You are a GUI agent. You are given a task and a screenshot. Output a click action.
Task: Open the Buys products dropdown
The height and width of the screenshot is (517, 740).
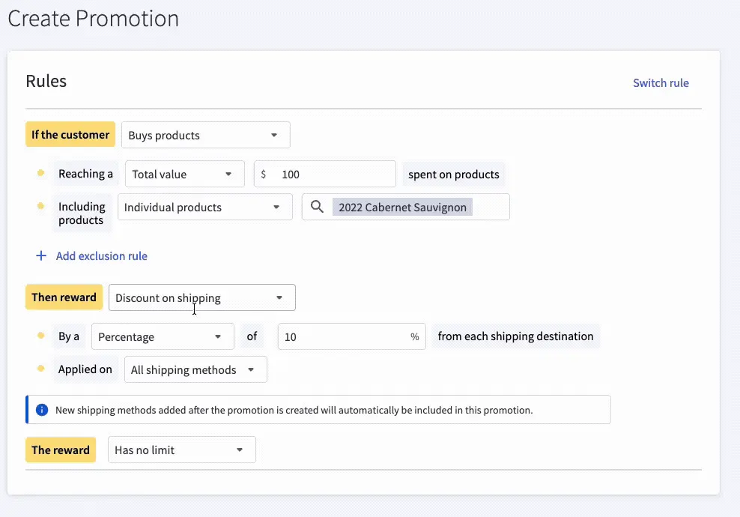click(204, 135)
